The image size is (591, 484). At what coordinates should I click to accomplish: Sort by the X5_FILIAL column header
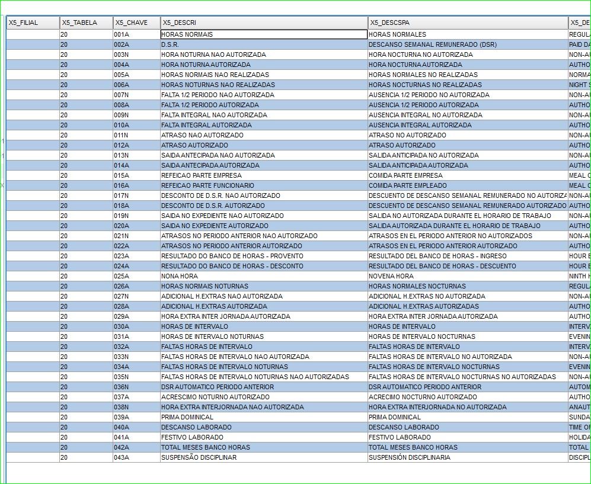point(33,23)
